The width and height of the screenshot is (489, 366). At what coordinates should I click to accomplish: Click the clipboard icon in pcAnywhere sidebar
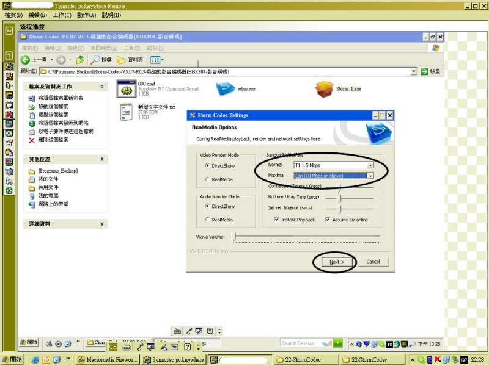click(x=9, y=152)
